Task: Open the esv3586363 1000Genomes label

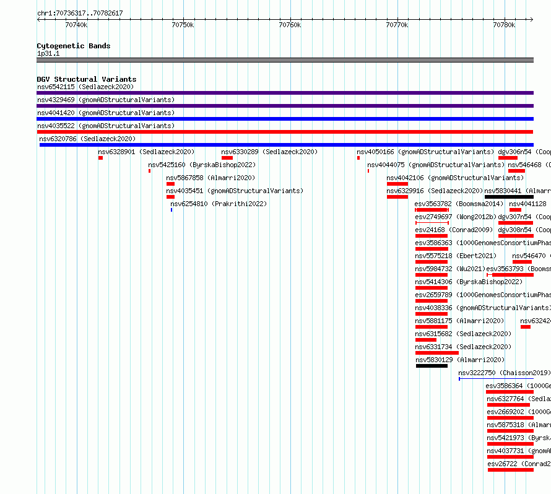Action: [x=483, y=243]
